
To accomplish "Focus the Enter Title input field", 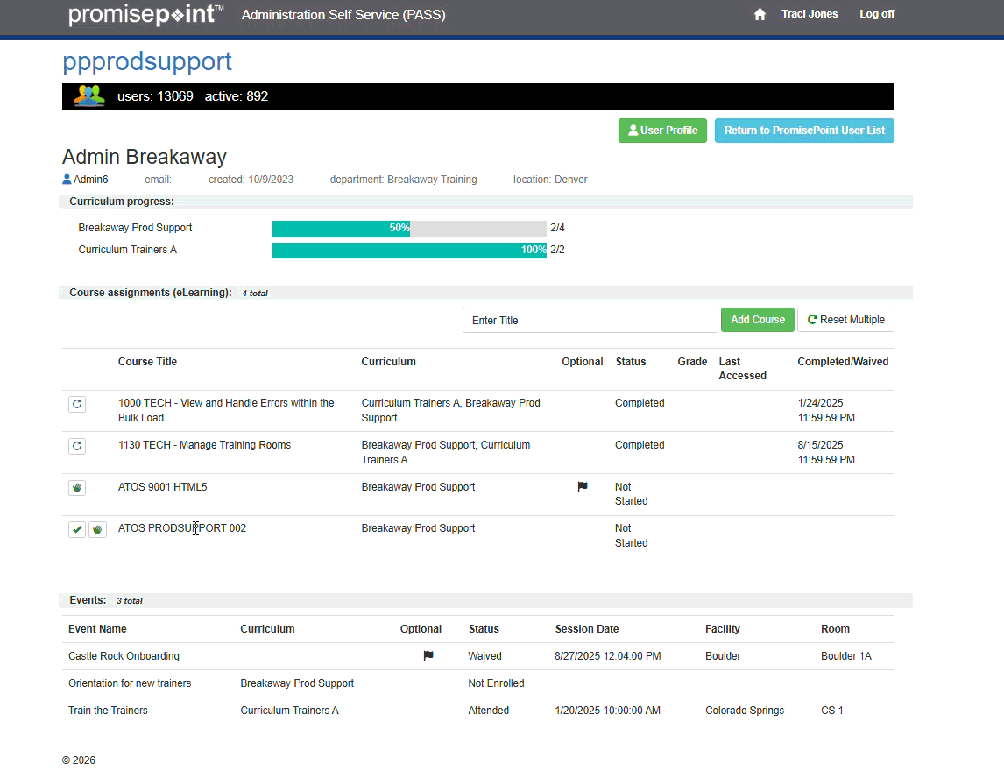I will pyautogui.click(x=590, y=321).
